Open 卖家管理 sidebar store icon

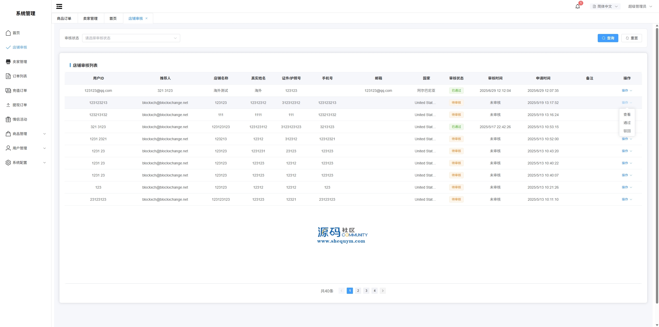pyautogui.click(x=8, y=62)
